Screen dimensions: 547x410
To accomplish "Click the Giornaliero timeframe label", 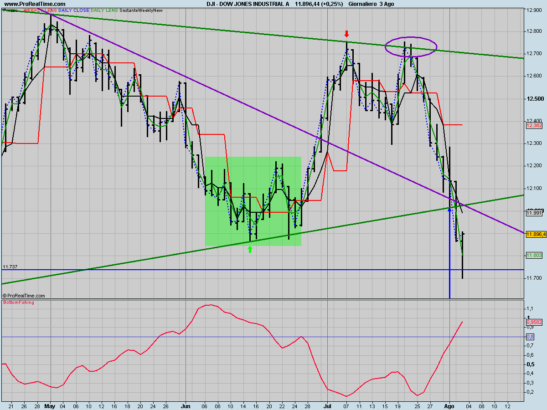I will [x=362, y=4].
